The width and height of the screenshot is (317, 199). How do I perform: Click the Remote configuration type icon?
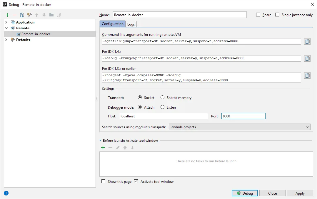coord(13,28)
